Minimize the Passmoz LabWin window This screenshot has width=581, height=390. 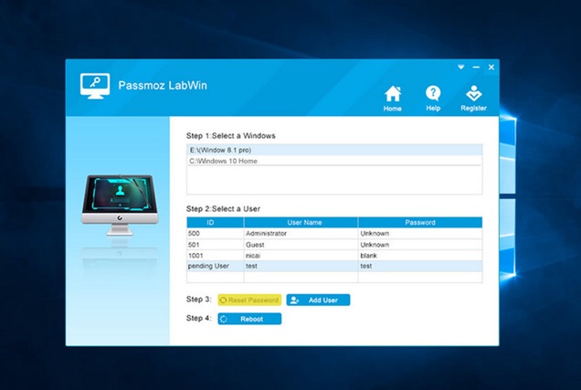pos(476,68)
